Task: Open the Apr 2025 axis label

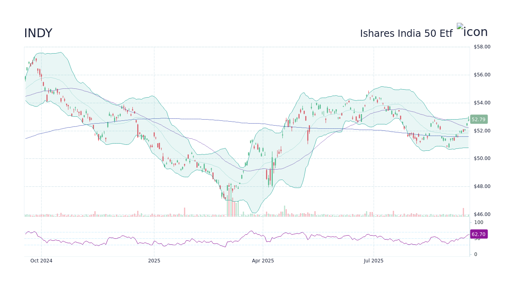Action: point(263,260)
